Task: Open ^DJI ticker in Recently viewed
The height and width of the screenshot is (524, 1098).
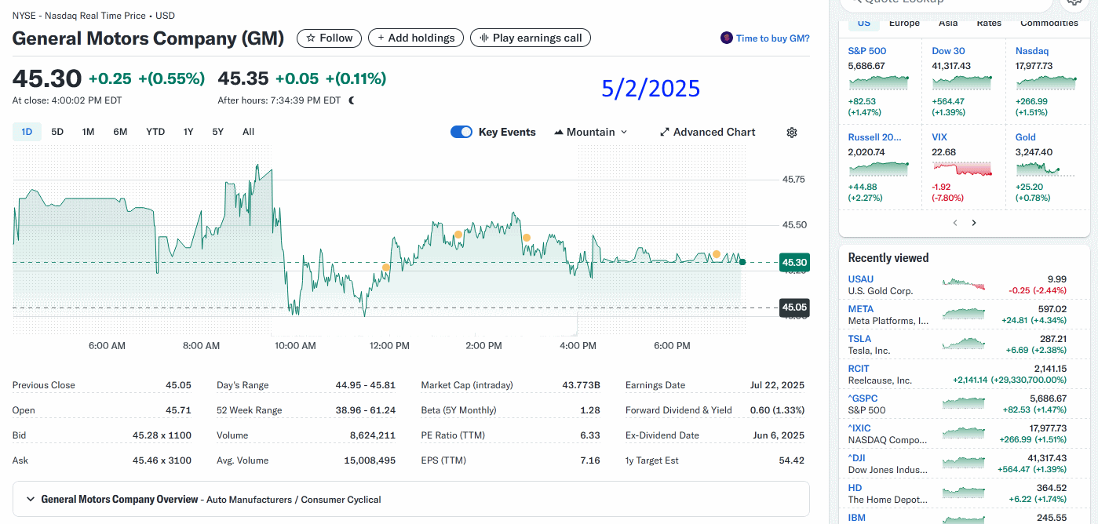Action: (858, 458)
